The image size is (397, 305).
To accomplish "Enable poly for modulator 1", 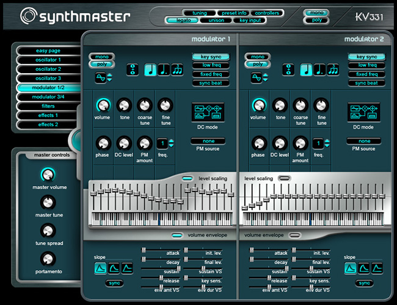I will pyautogui.click(x=102, y=64).
